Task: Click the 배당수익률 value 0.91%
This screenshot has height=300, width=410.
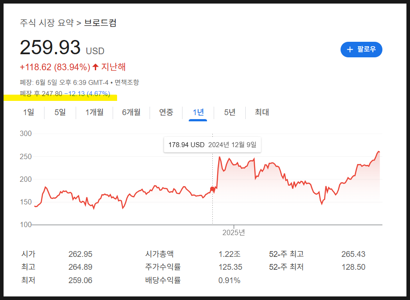Action: click(x=229, y=280)
